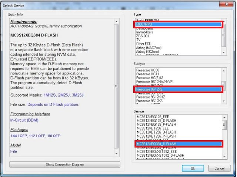This screenshot has width=237, height=177.
Task: Click the Depends on D-Flash partition text
Action: click(53, 105)
